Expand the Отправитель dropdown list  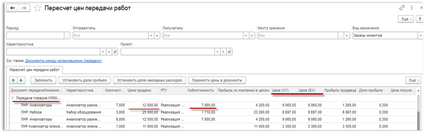[151, 36]
